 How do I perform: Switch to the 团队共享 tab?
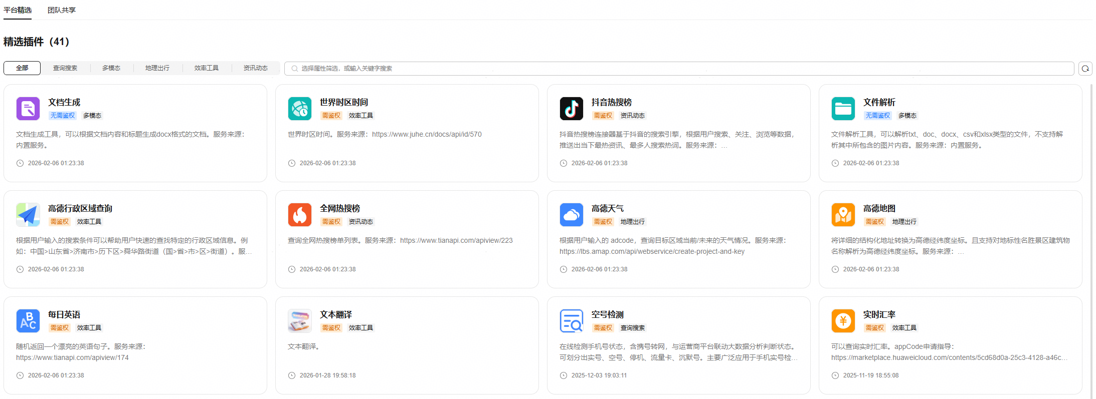62,10
